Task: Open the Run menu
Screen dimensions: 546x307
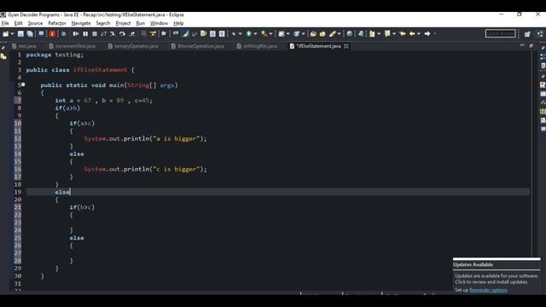Action: pyautogui.click(x=140, y=23)
